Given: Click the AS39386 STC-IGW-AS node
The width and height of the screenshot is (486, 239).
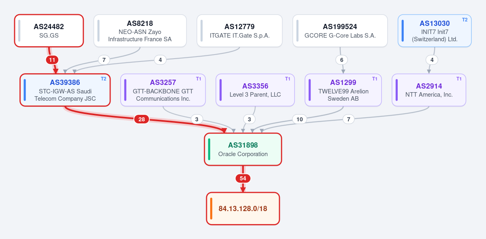Looking at the screenshot, I should point(65,90).
